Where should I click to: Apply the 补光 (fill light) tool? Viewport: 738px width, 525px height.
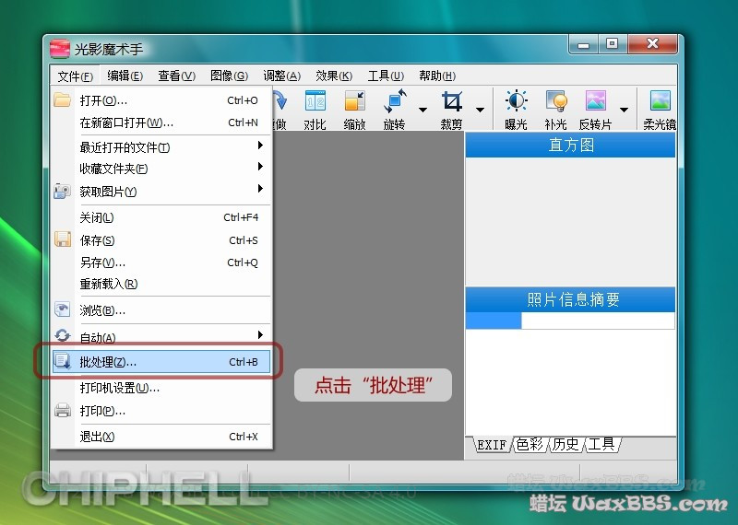coord(555,110)
